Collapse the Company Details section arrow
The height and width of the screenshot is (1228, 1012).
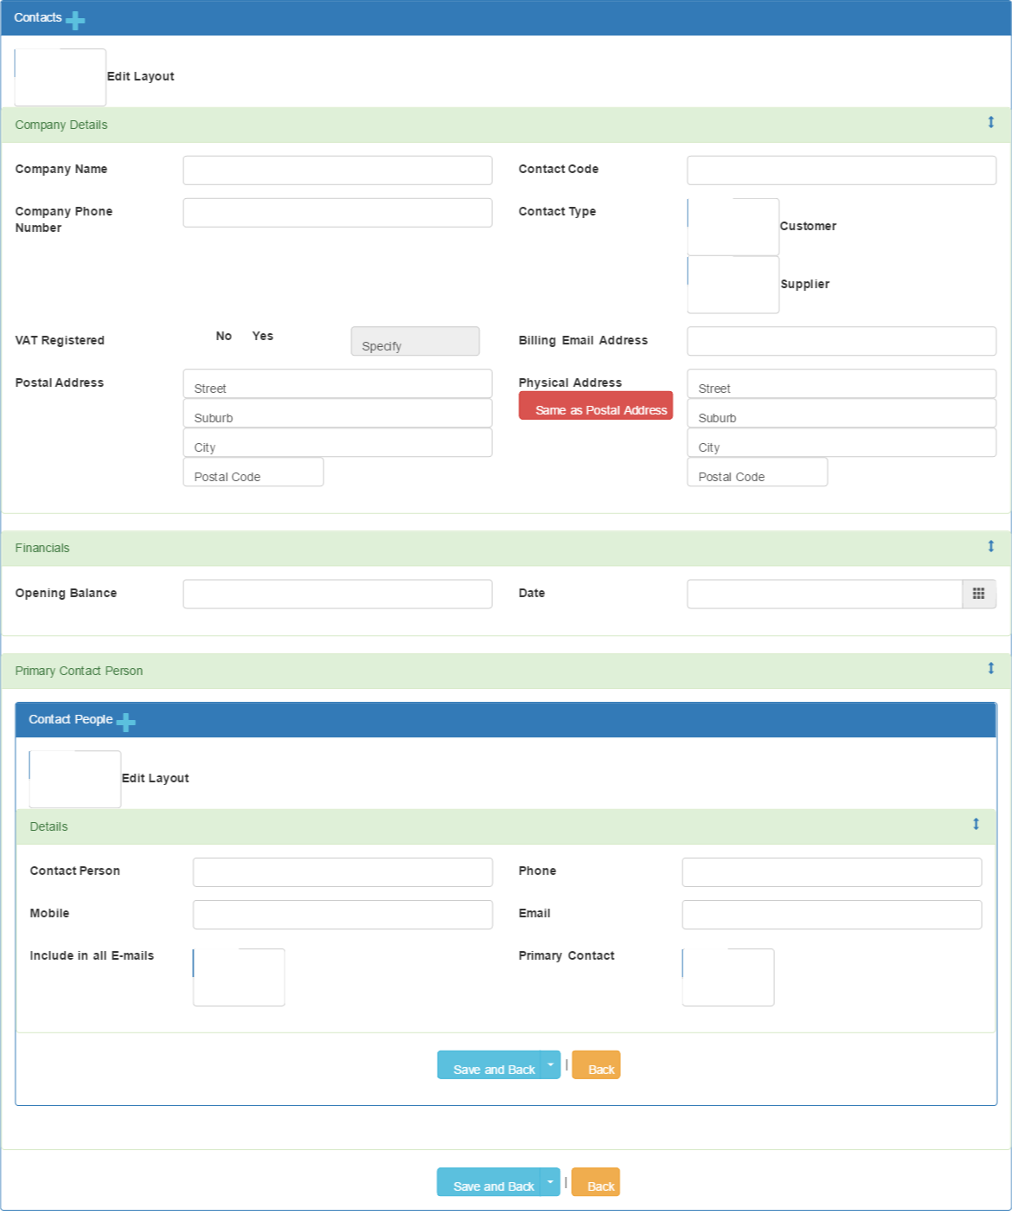(990, 122)
